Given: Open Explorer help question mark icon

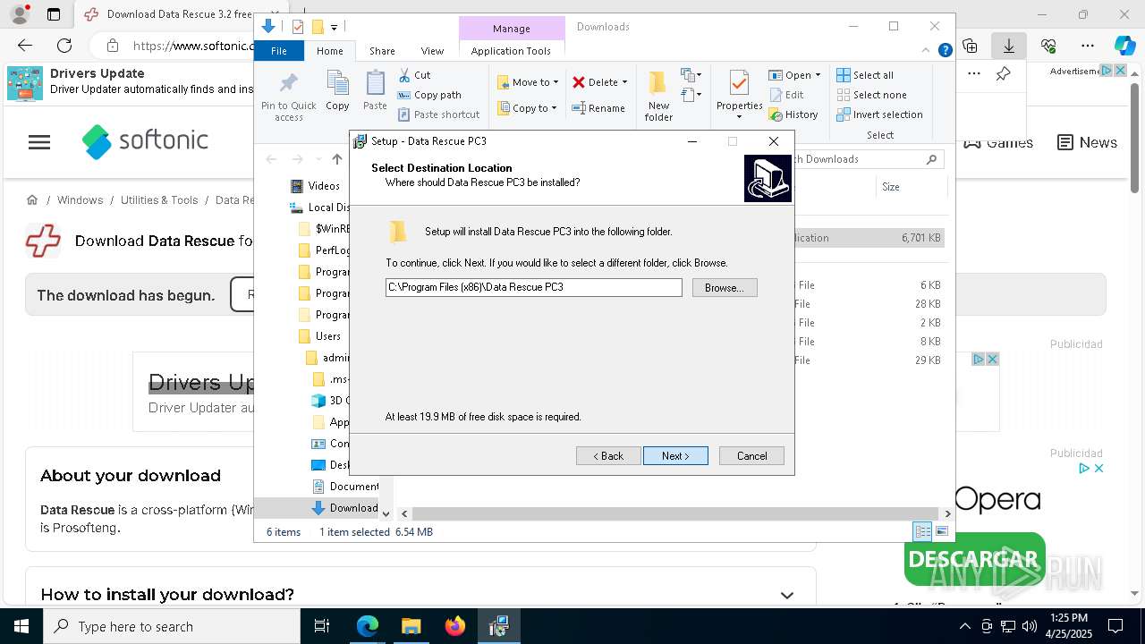Looking at the screenshot, I should (x=945, y=51).
